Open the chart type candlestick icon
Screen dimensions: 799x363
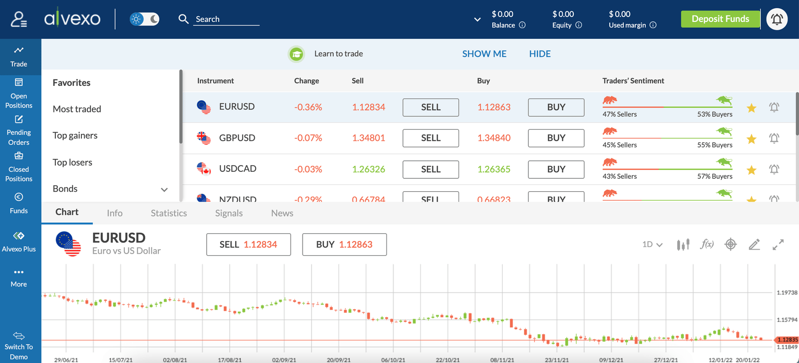click(x=683, y=245)
